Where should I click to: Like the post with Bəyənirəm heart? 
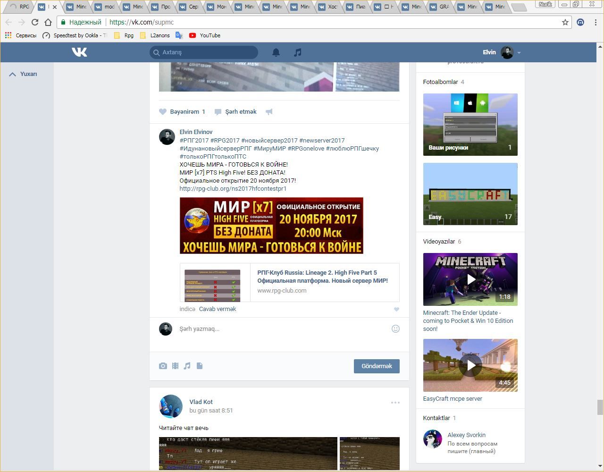coord(182,112)
